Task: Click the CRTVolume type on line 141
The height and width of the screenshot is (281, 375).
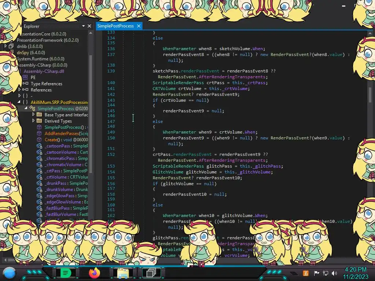Action: point(164,89)
